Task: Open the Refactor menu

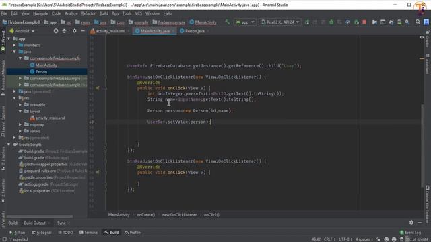Action: point(88,13)
